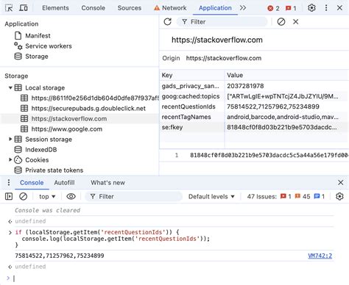Toggle the device toolbar icon
The height and width of the screenshot is (285, 349).
tap(24, 8)
